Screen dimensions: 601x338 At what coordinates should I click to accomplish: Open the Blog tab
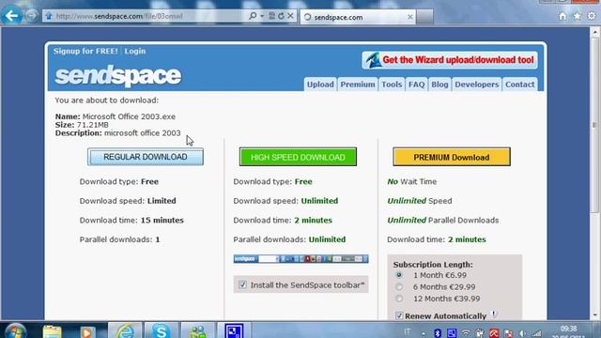coord(439,84)
